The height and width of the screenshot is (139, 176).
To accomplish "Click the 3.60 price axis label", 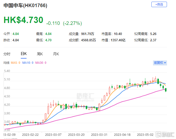I will (7, 122).
